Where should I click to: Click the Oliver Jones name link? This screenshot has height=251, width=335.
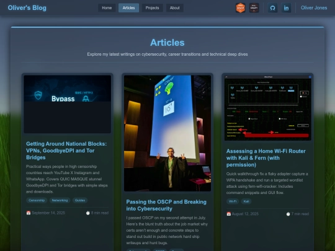tap(314, 8)
